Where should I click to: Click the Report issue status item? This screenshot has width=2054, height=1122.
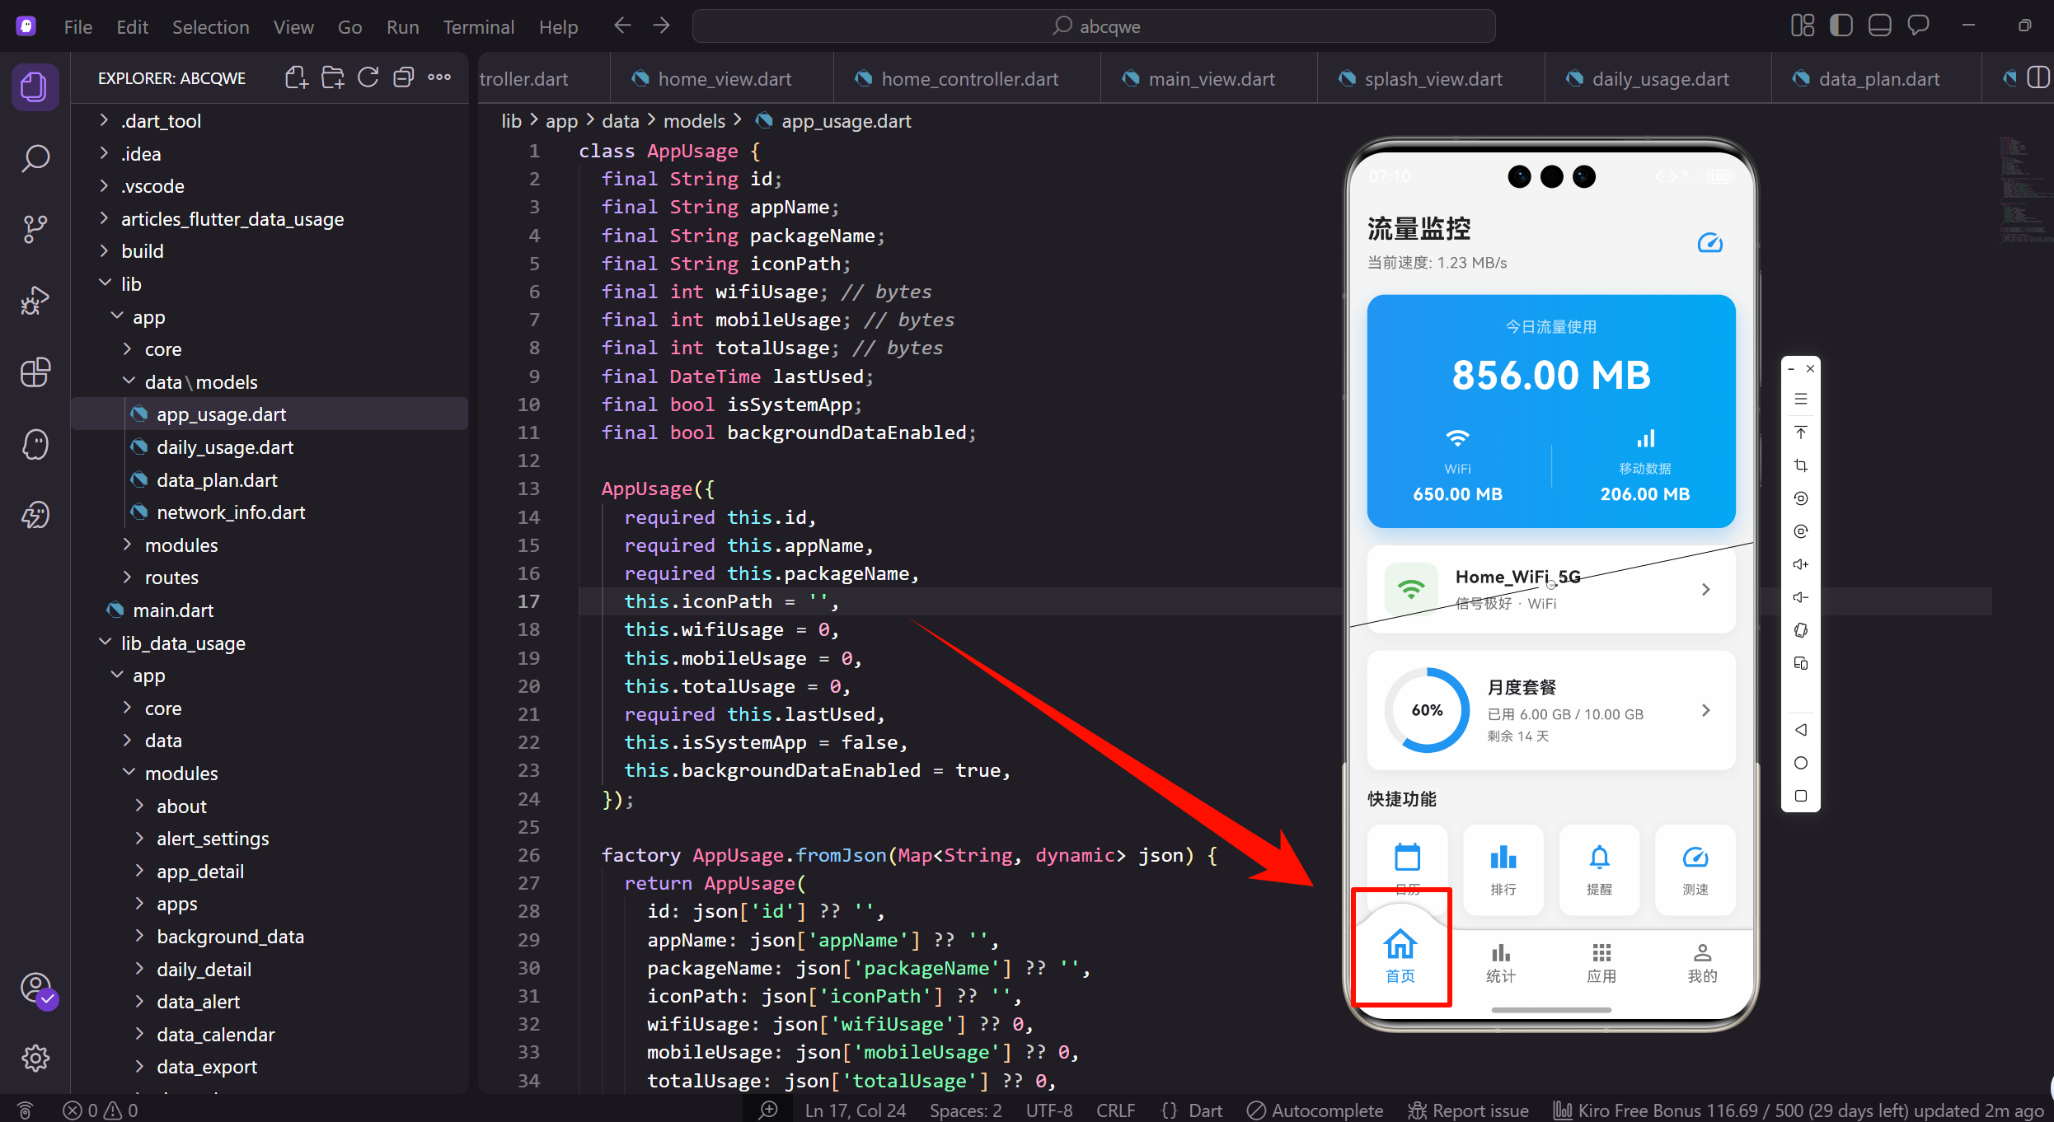click(x=1468, y=1110)
